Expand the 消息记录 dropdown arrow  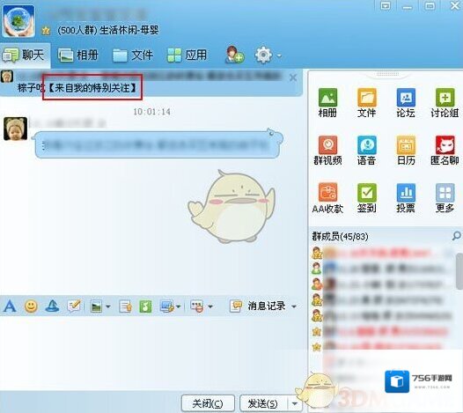(x=294, y=306)
